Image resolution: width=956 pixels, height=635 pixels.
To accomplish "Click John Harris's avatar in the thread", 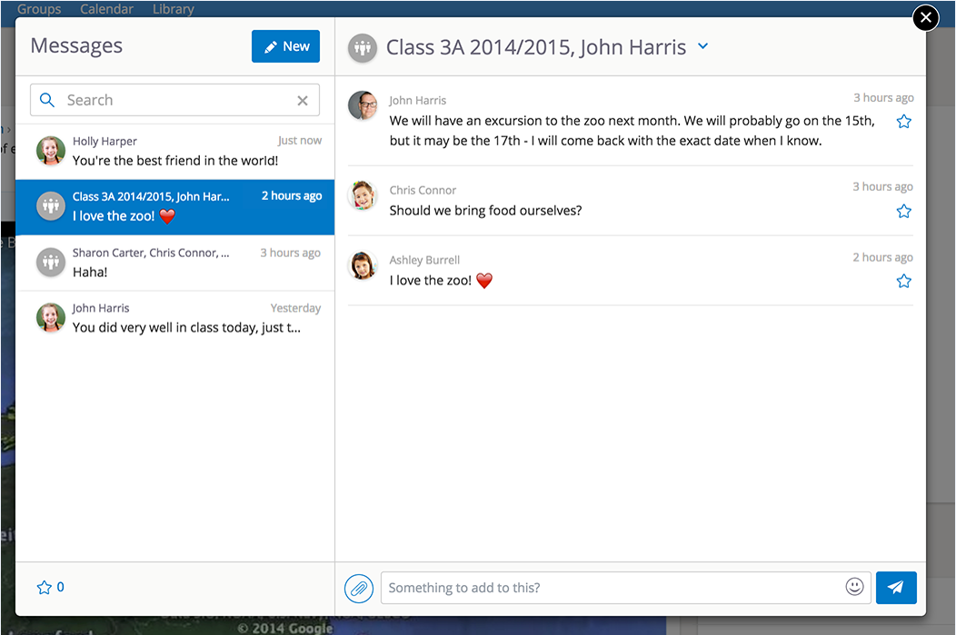I will [363, 106].
